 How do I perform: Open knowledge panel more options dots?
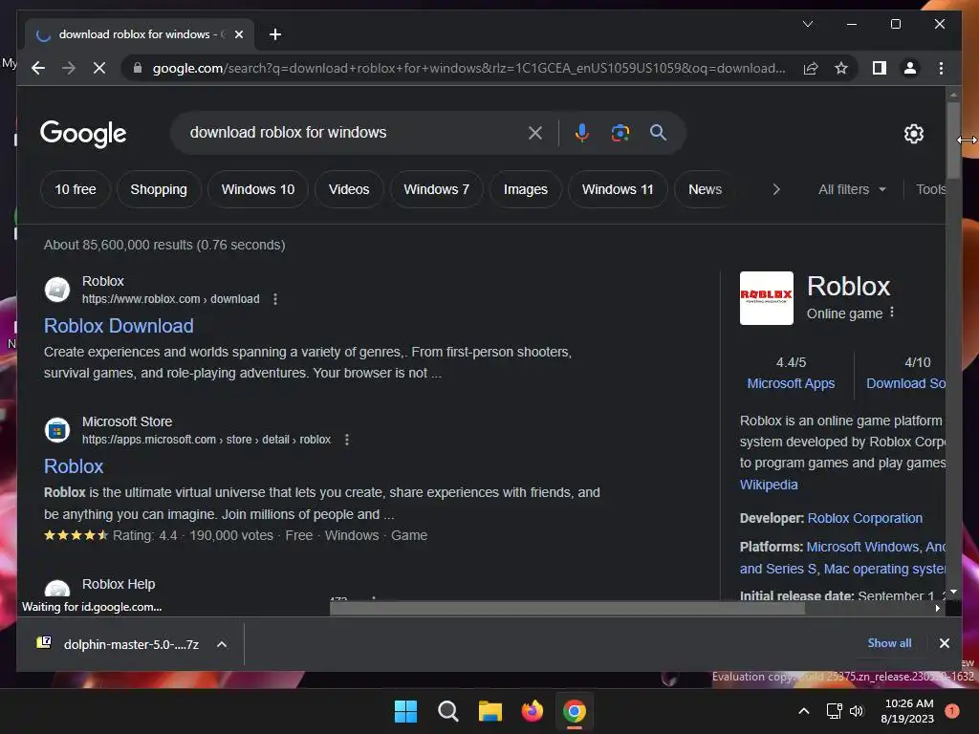(892, 313)
